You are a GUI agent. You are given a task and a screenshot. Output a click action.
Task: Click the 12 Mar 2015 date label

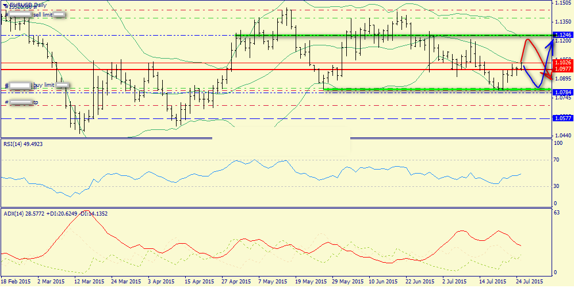(x=89, y=282)
